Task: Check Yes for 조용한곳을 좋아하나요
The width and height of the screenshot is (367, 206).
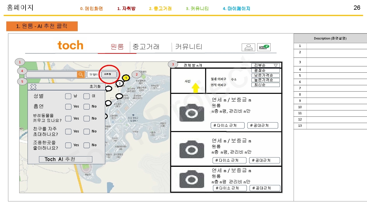Action: [x=68, y=145]
